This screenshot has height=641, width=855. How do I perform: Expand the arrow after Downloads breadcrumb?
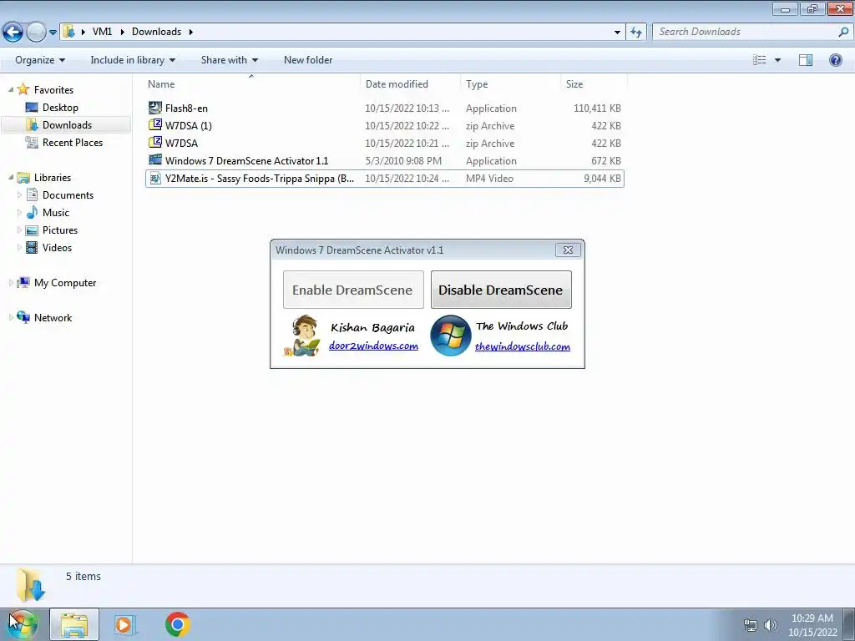pos(191,32)
